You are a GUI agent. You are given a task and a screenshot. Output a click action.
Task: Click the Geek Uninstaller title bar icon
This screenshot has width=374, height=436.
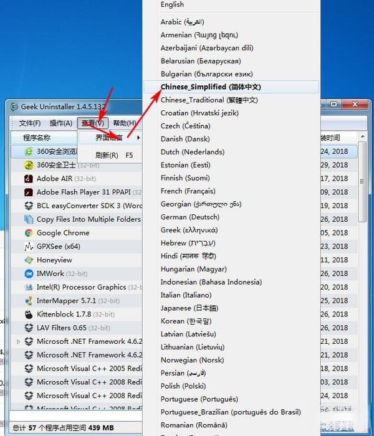[x=14, y=107]
